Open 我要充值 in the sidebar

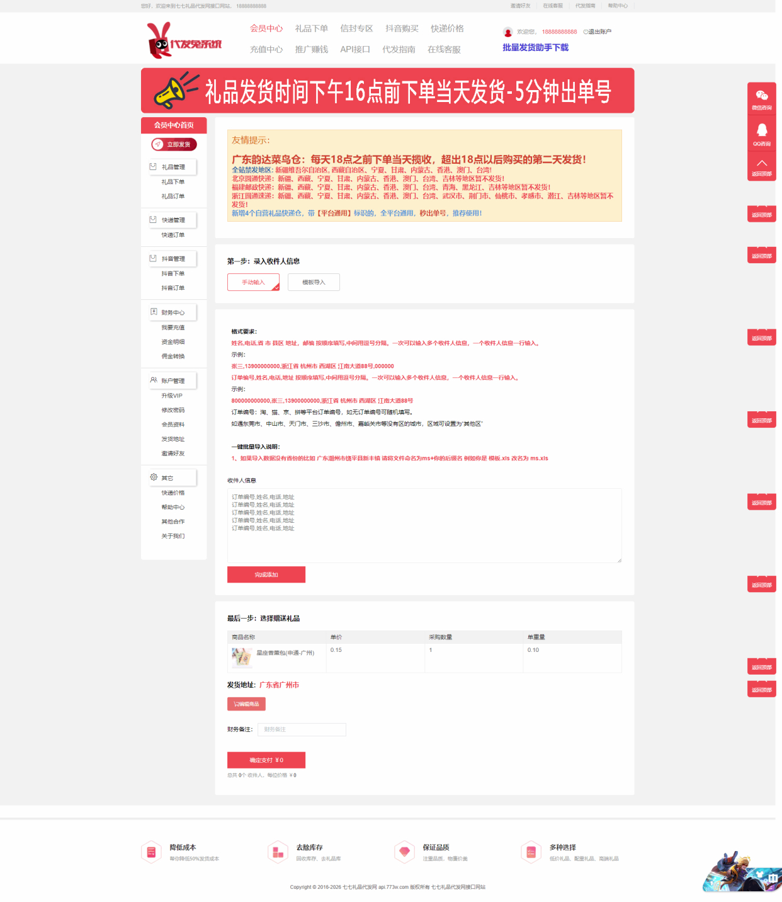click(173, 328)
